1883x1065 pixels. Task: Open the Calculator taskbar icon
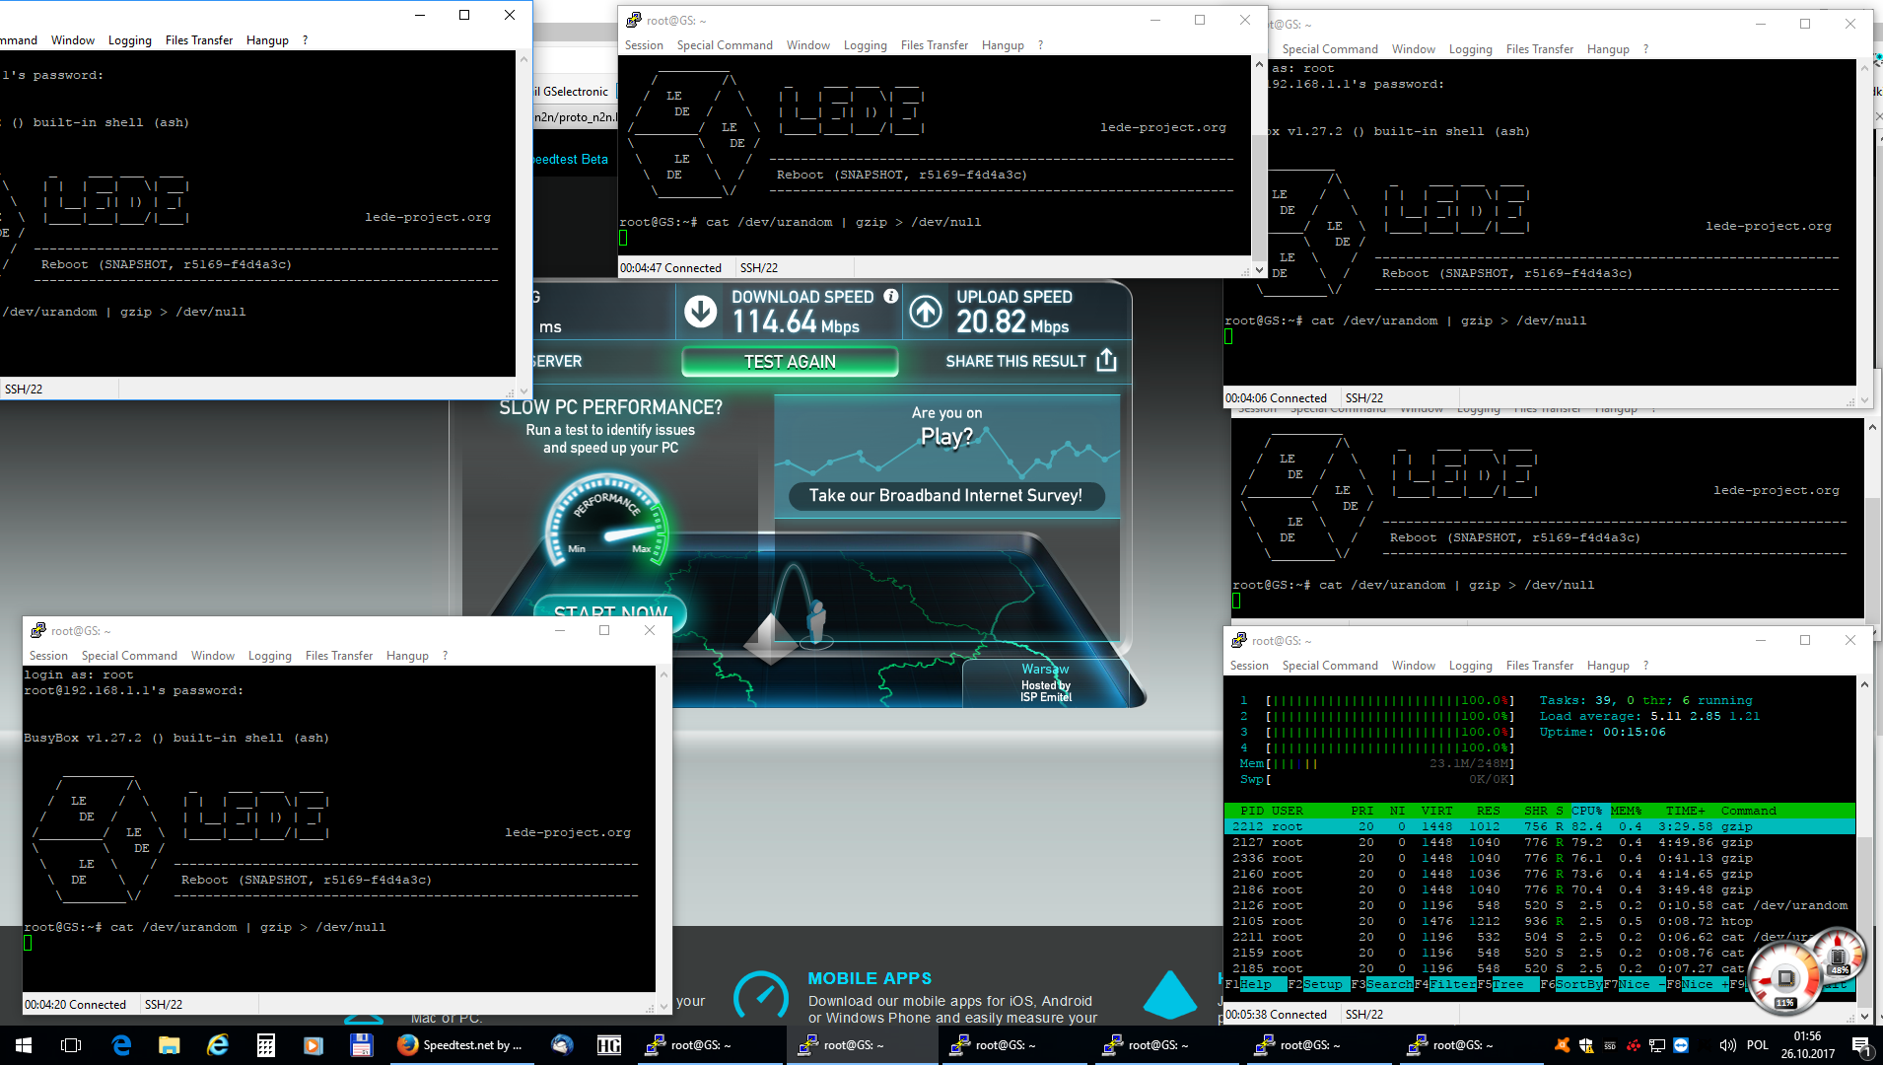point(266,1045)
